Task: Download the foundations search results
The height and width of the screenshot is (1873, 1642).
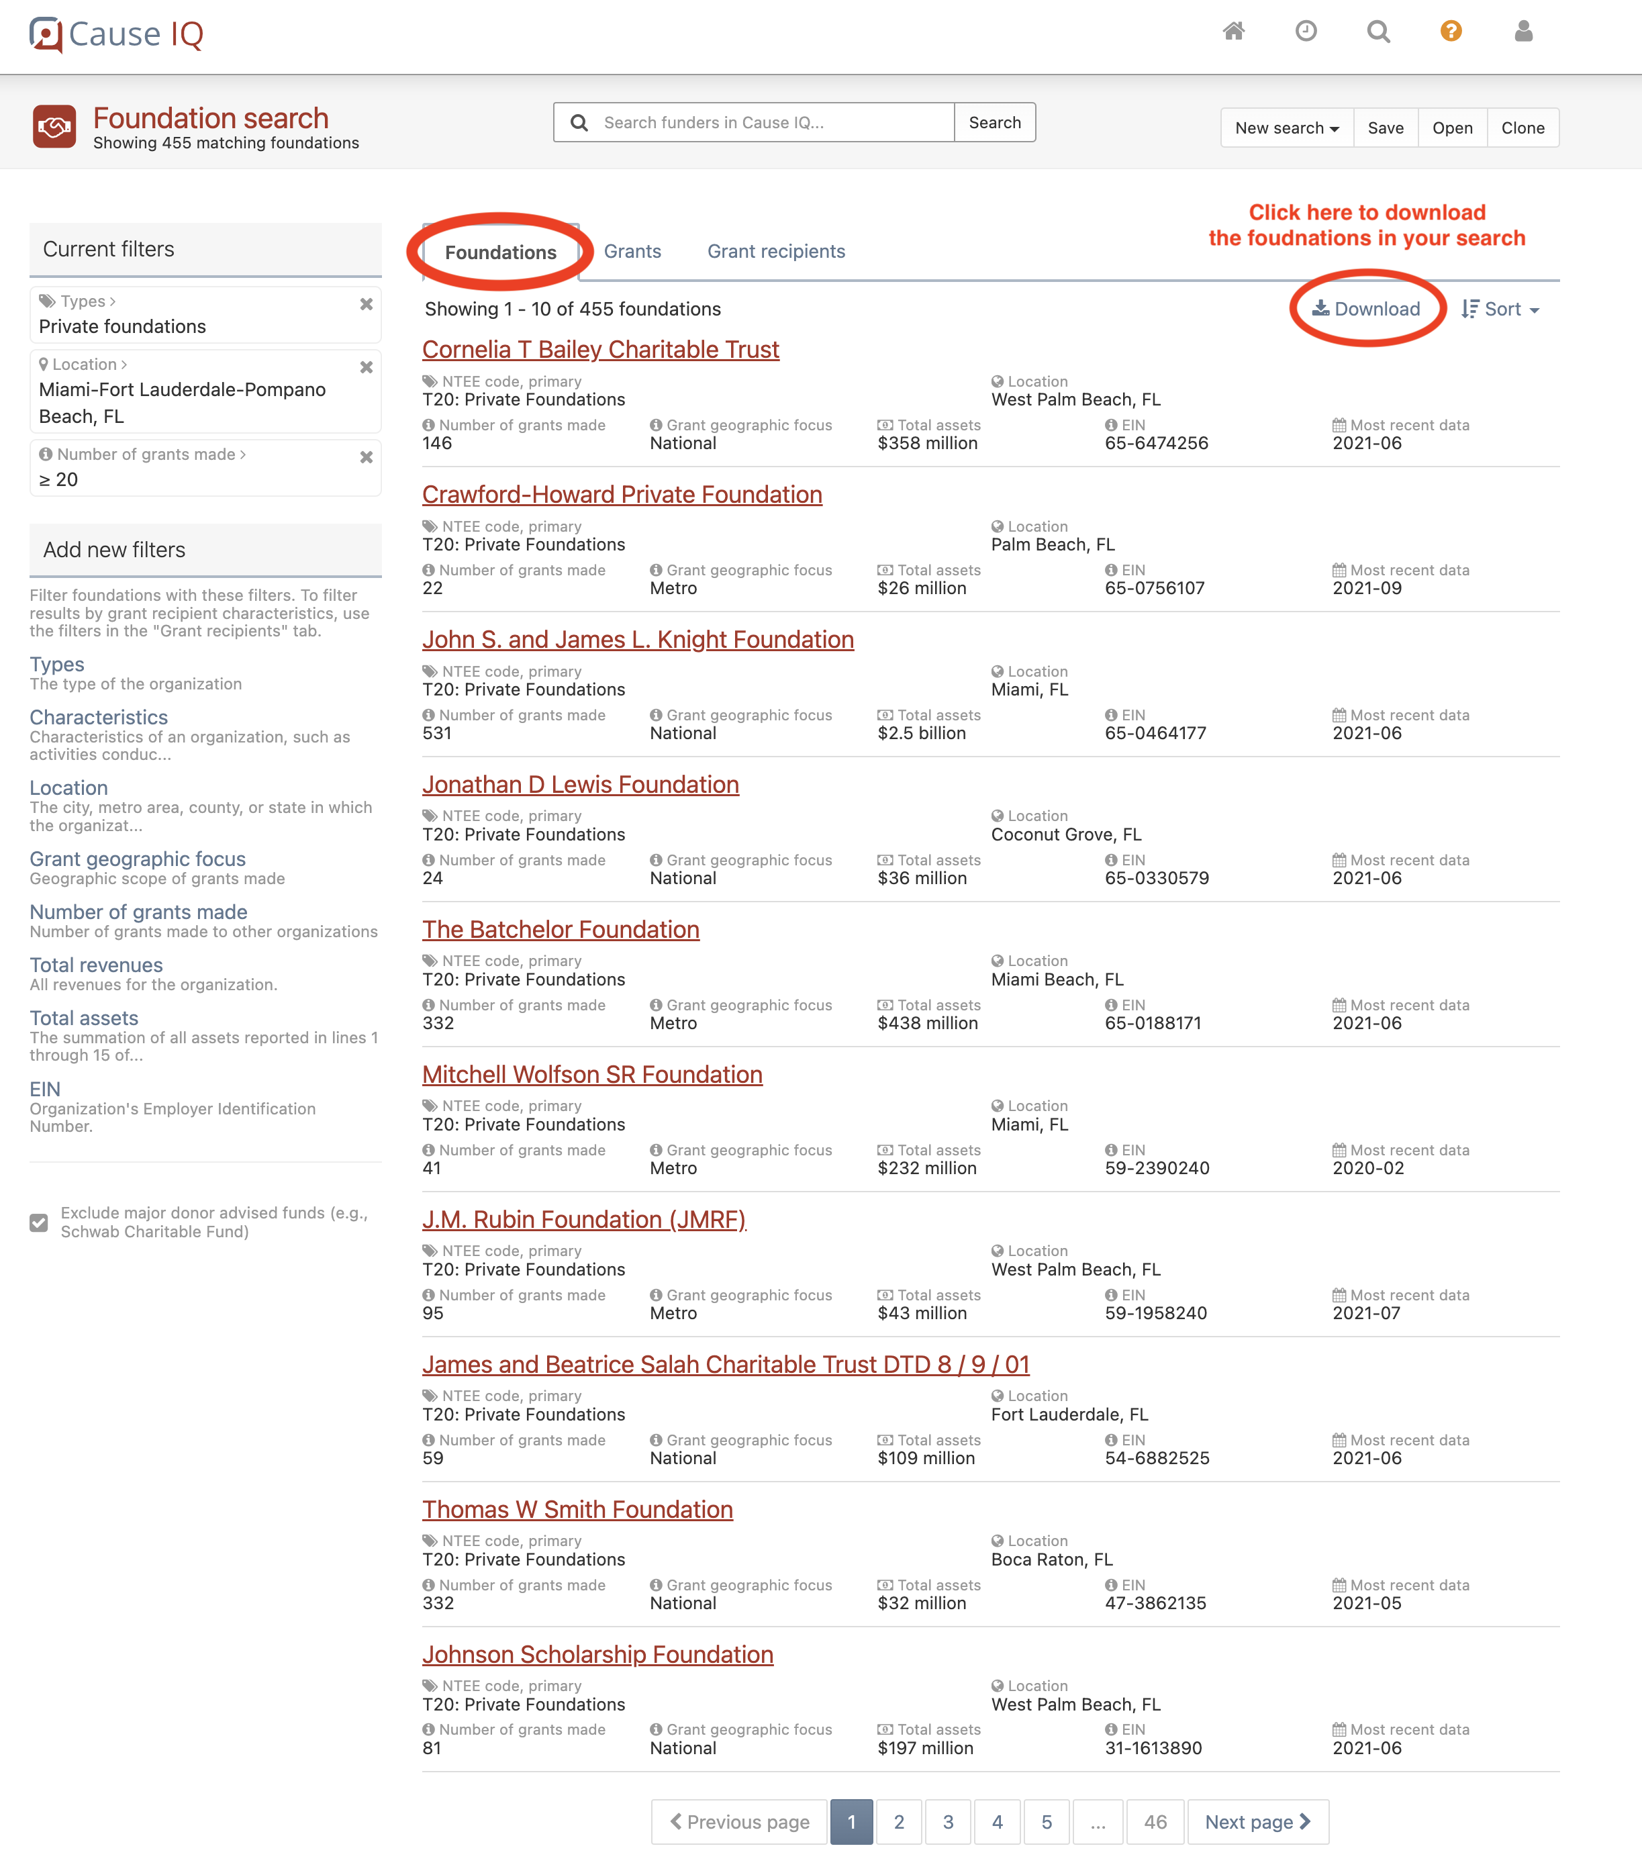Action: pos(1366,309)
